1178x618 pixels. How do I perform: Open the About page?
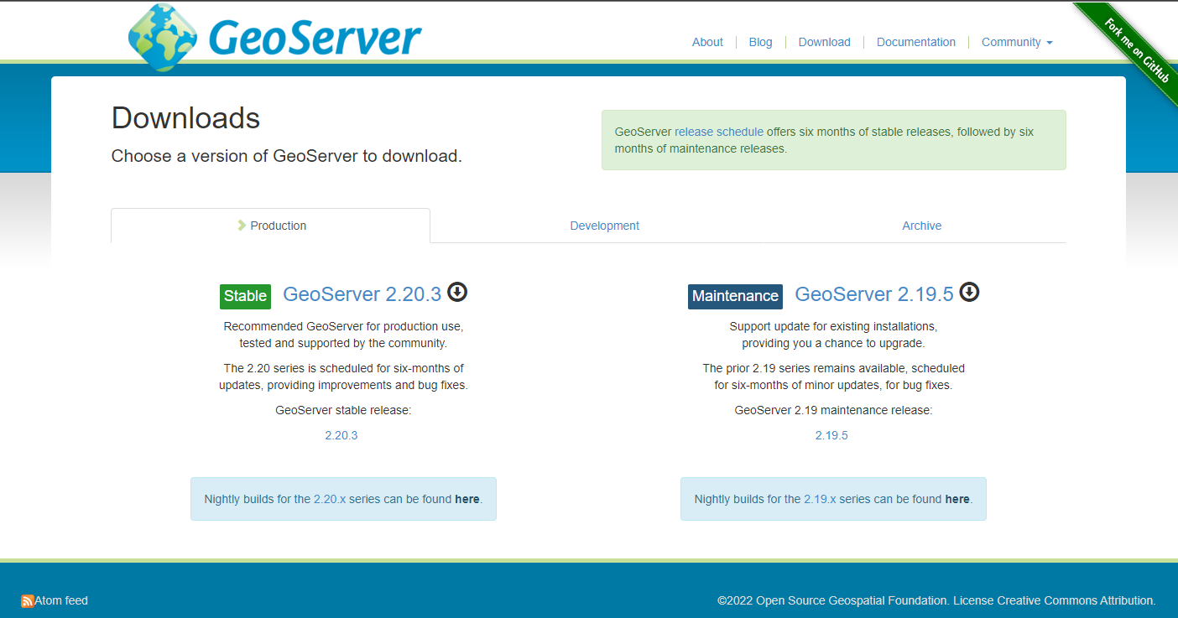[x=706, y=42]
